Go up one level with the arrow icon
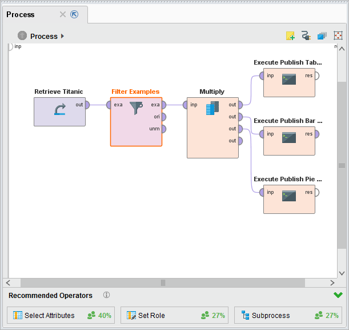 (22, 36)
